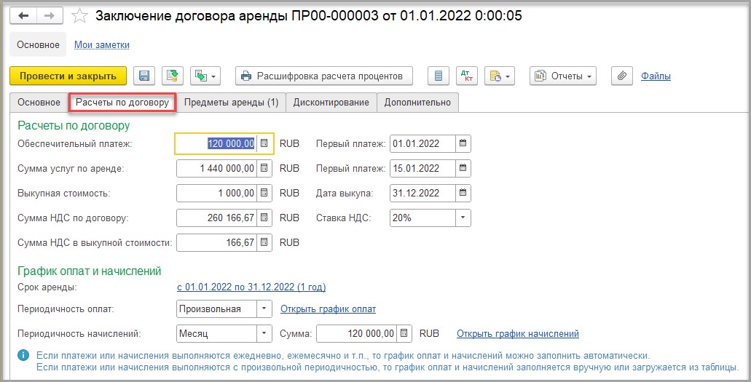The image size is (751, 382).
Task: Open Срок аренды period link
Action: tap(251, 287)
